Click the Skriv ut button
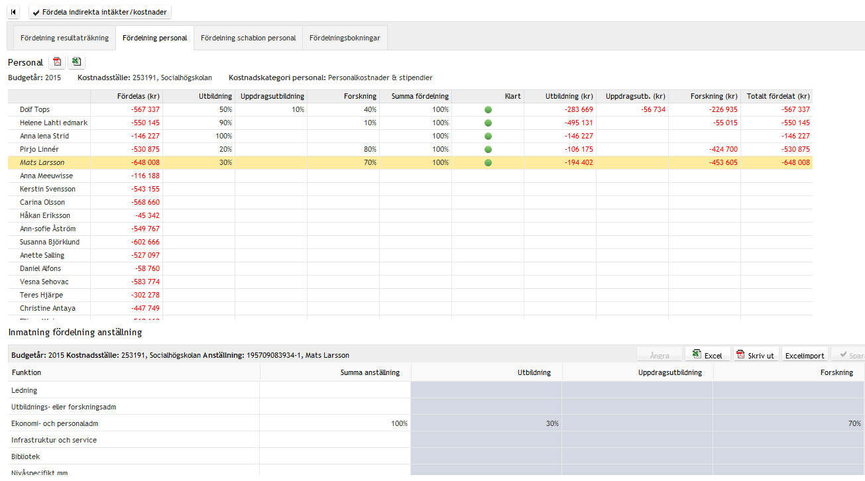Screen dimensions: 865x481 tap(756, 355)
